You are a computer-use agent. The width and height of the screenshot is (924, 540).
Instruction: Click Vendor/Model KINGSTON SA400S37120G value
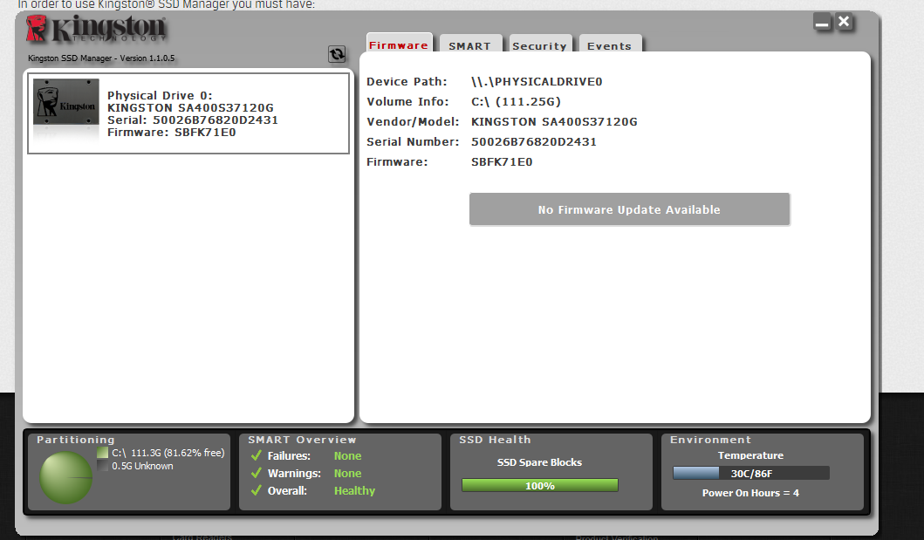click(554, 121)
